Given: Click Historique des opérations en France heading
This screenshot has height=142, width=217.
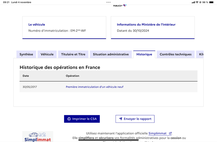Looking at the screenshot, I should pyautogui.click(x=60, y=67).
